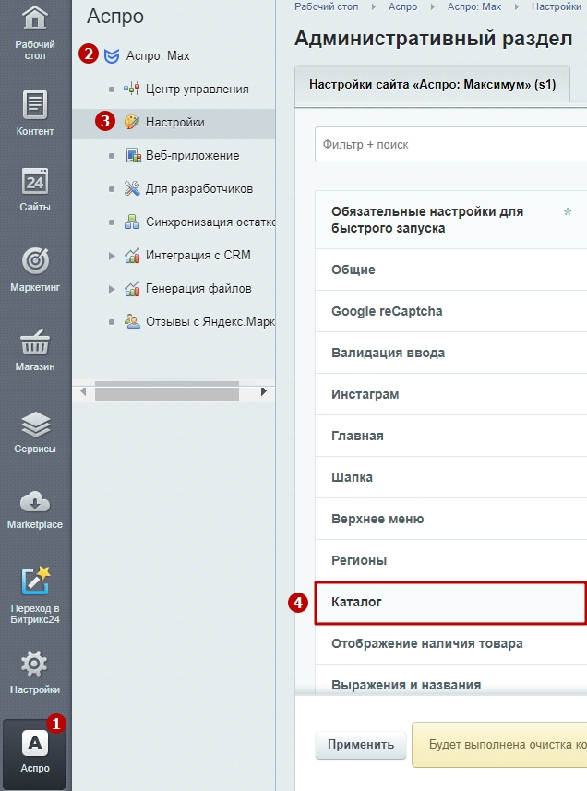
Task: Open the Общие settings section
Action: pyautogui.click(x=450, y=270)
